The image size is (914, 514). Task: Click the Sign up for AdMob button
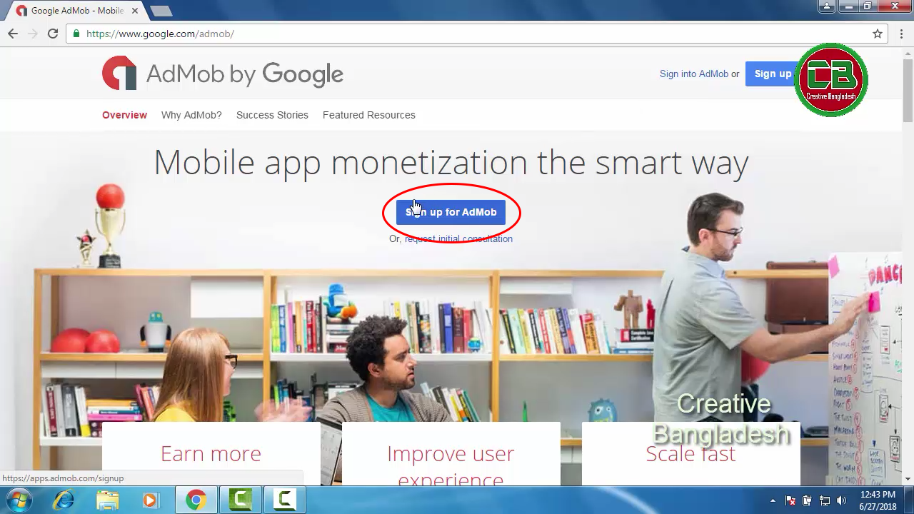(451, 212)
